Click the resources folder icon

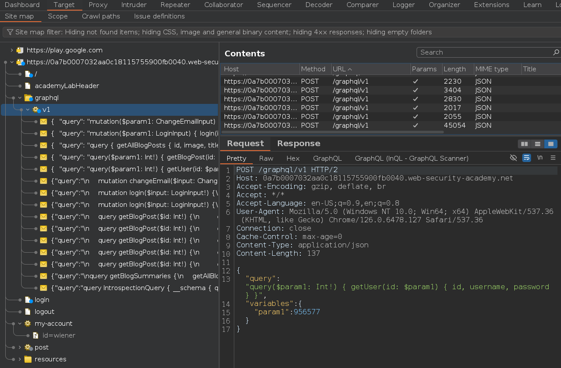click(x=28, y=359)
